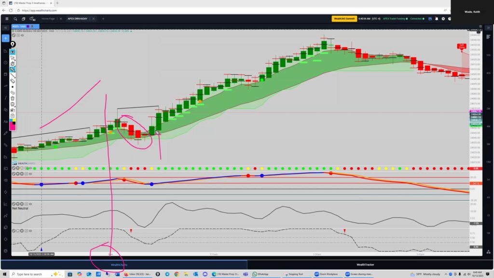
Task: Toggle the eye icon in drawing palette
Action: coord(13,52)
